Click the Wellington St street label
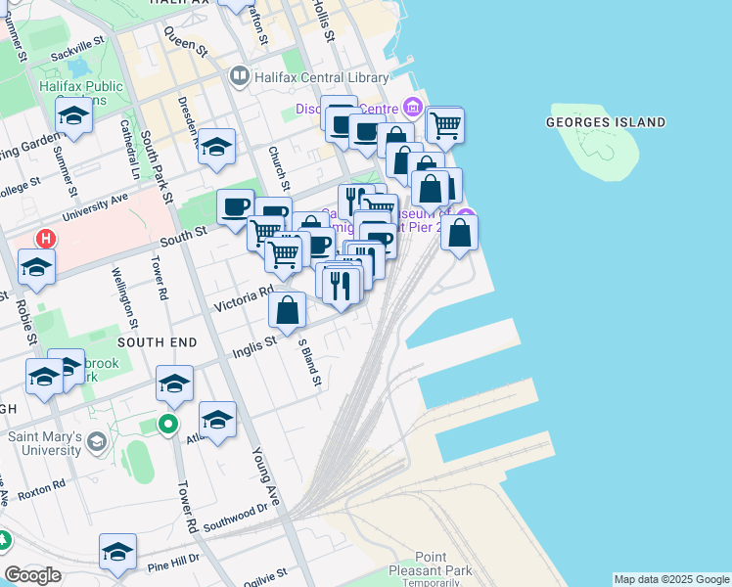732x587 pixels. (124, 297)
